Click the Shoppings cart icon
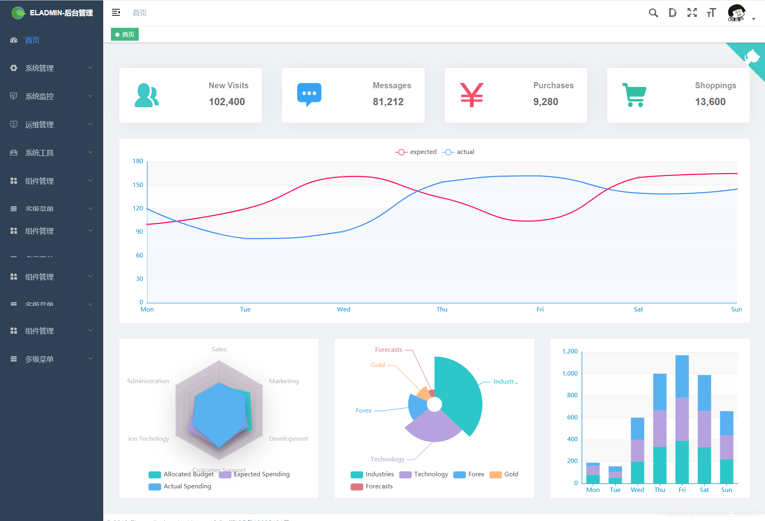This screenshot has width=765, height=521. pos(634,95)
